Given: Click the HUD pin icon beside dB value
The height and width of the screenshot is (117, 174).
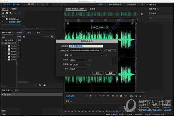Looking at the screenshot, I should click(108, 27).
